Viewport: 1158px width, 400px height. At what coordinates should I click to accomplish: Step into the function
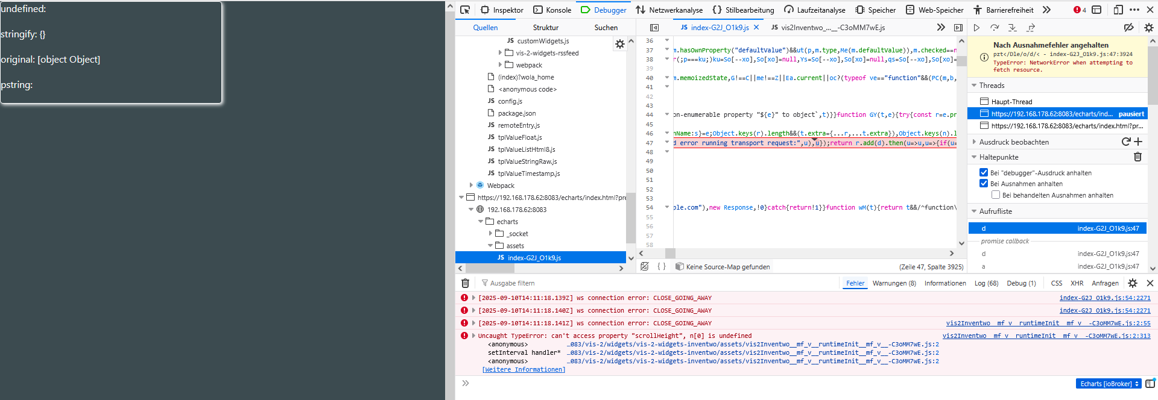pyautogui.click(x=1013, y=28)
